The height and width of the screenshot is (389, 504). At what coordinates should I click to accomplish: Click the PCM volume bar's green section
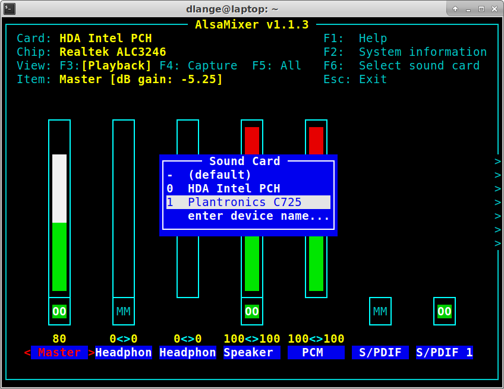coord(316,264)
